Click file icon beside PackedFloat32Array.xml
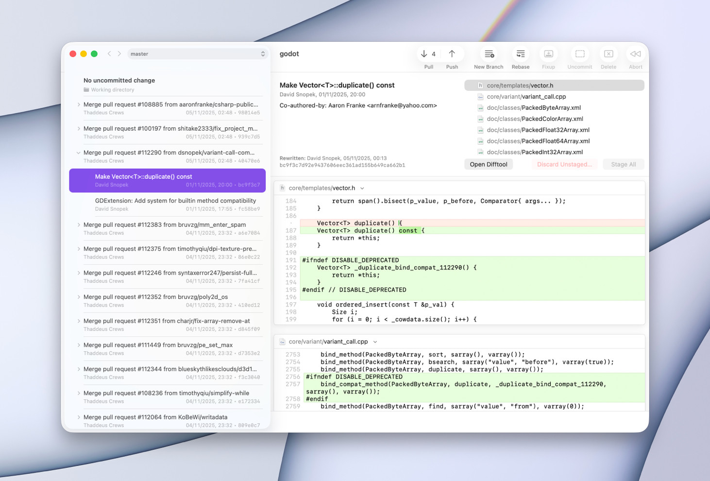Screen dimensions: 710x481 [x=480, y=130]
